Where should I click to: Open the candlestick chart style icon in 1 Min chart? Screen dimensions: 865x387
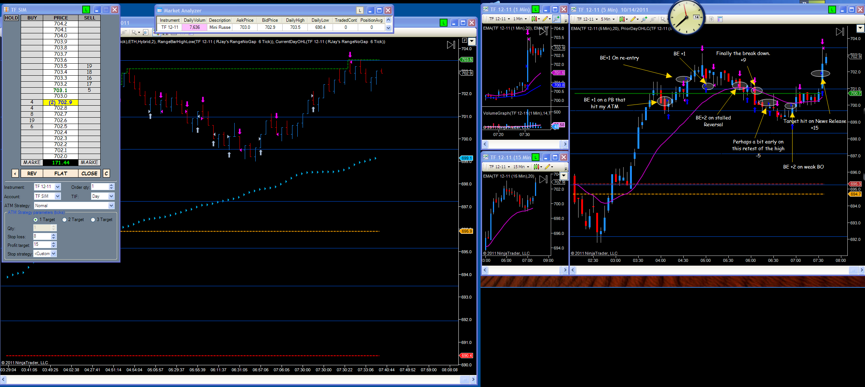pos(534,19)
